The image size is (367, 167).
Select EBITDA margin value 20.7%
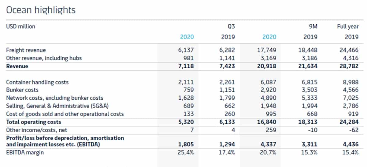pos(268,152)
